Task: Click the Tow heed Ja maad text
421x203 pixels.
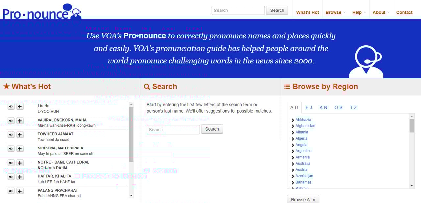Action: tap(54, 140)
